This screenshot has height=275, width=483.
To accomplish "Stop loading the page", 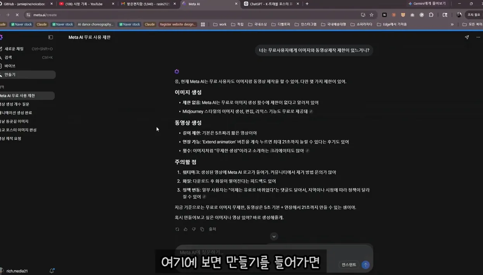I will coord(17,15).
